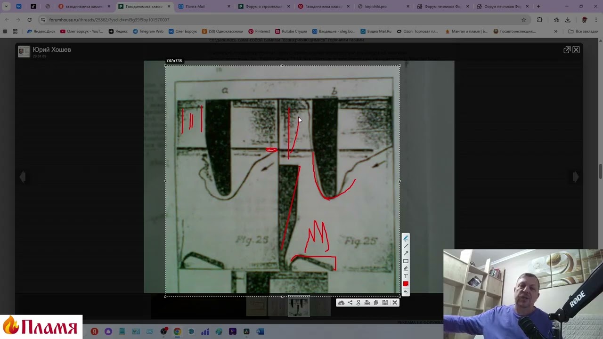This screenshot has height=339, width=603.
Task: Open the browser downloads panel
Action: (x=568, y=20)
